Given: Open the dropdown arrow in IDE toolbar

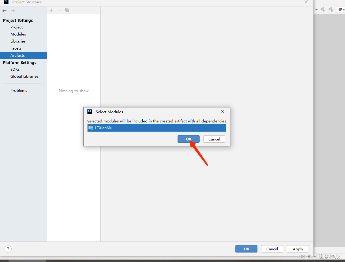Looking at the screenshot, I should pos(317,10).
